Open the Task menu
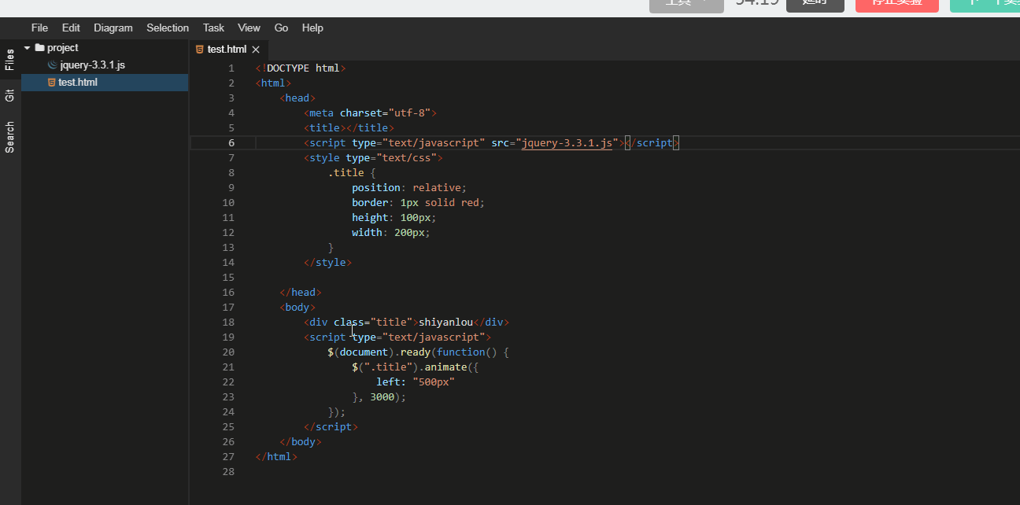The height and width of the screenshot is (505, 1020). [213, 28]
